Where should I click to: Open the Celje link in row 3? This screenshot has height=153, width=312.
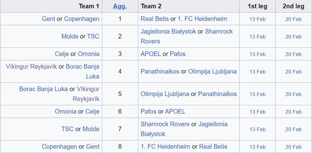62,54
